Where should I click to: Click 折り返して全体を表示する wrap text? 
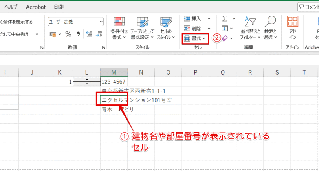[16, 22]
